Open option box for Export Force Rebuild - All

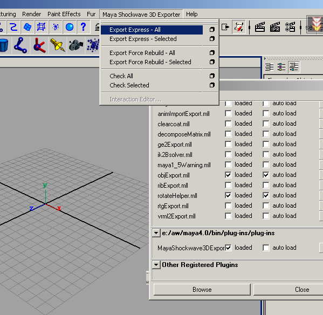(212, 53)
